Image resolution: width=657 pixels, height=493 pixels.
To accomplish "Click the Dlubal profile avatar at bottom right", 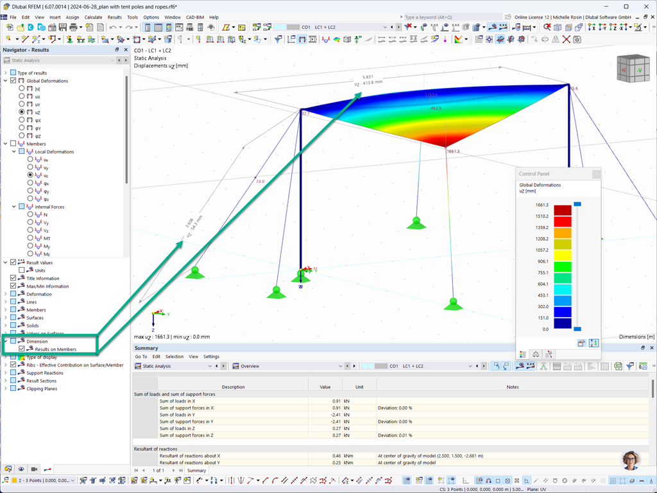I will pyautogui.click(x=630, y=460).
